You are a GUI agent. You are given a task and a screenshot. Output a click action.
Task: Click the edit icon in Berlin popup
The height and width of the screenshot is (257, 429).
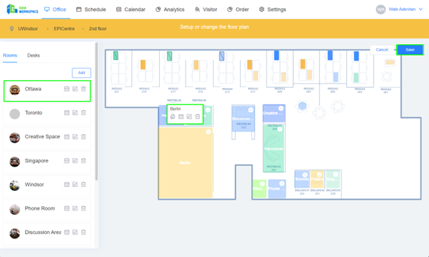pos(189,117)
